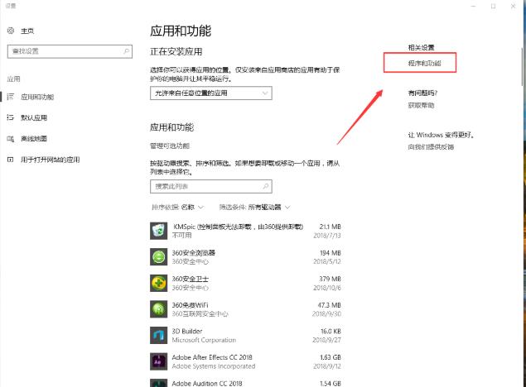This screenshot has height=387, width=526.
Task: Open the 允许来自任意位置的应用 dropdown
Action: click(x=210, y=93)
